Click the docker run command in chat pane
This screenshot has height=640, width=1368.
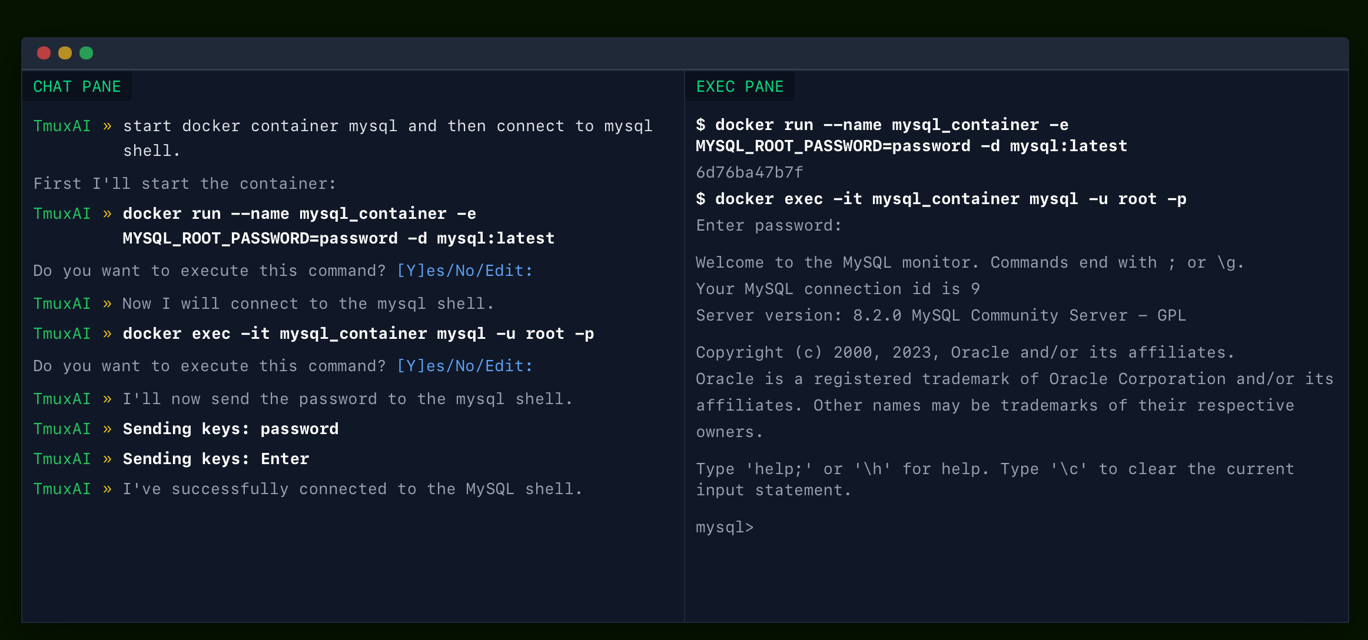tap(338, 226)
